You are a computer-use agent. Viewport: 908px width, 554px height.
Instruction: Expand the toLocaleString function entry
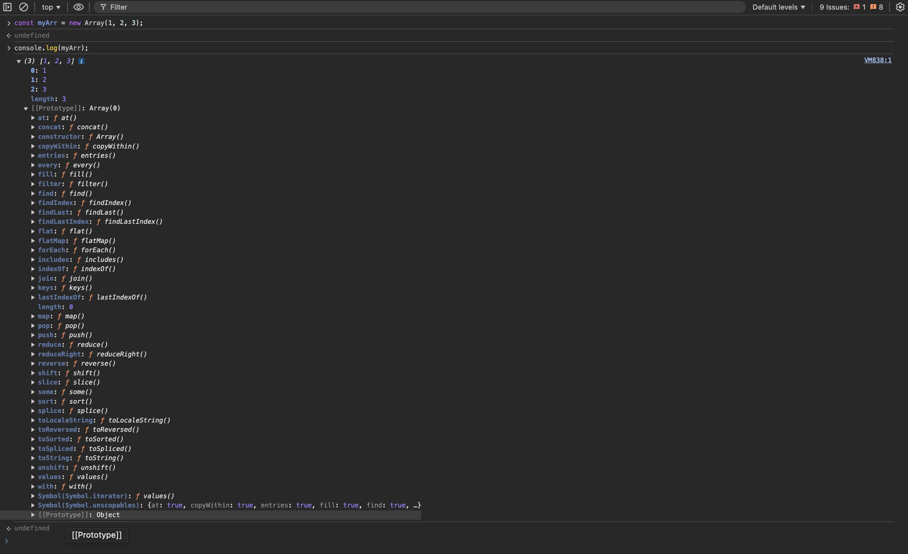pos(33,420)
